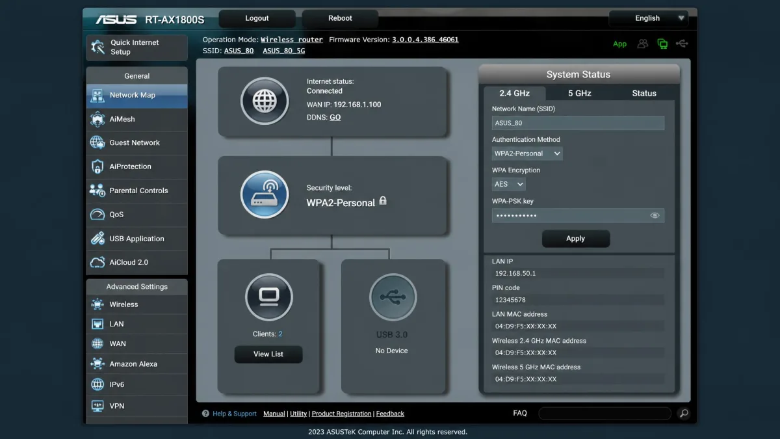This screenshot has height=439, width=780.
Task: Click the Wireless 2.4 GHz MAC address value
Action: 526,353
